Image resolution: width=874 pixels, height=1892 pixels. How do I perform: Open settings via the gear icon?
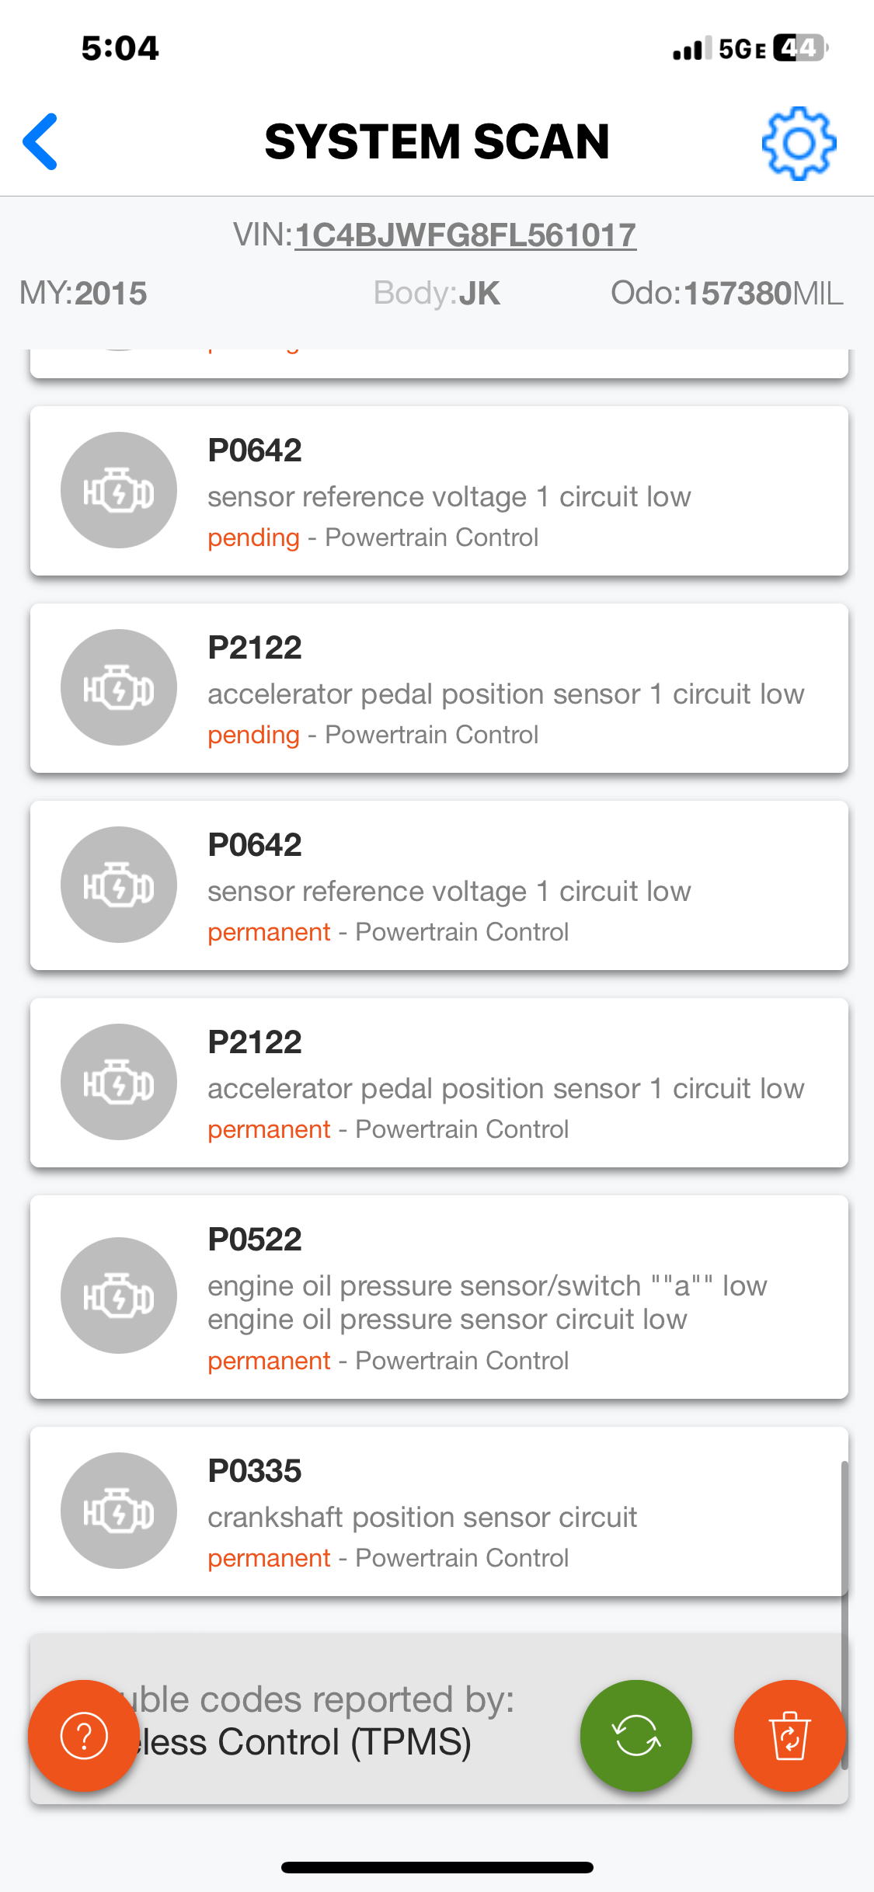tap(798, 144)
